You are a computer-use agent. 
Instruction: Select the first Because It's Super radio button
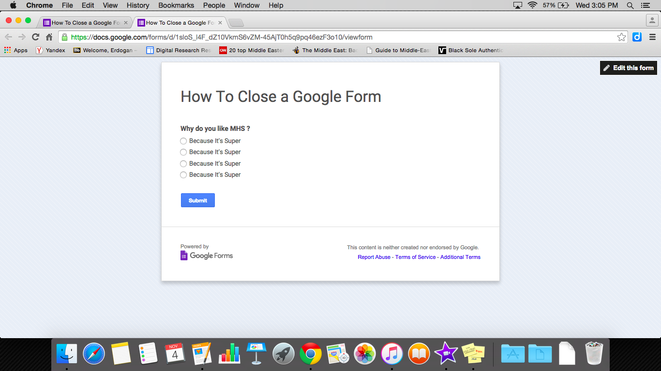pyautogui.click(x=183, y=141)
